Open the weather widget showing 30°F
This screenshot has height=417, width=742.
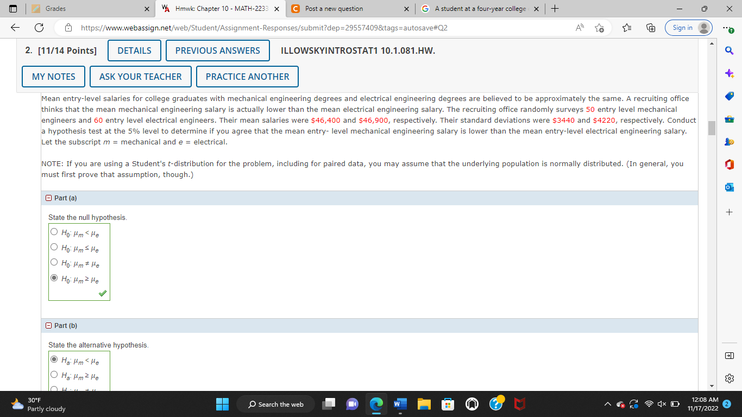(x=37, y=404)
